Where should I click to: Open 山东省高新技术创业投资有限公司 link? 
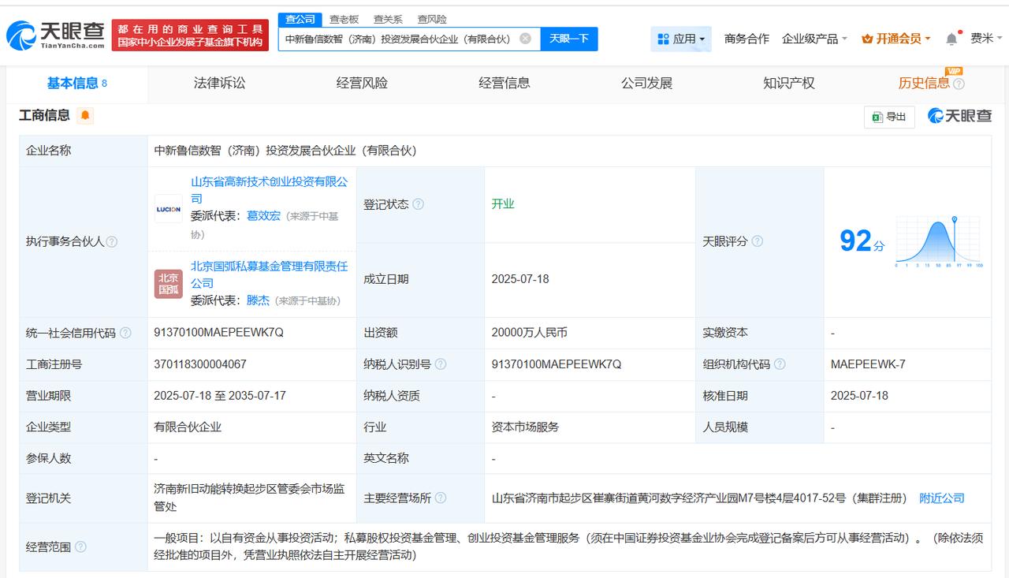(x=269, y=190)
